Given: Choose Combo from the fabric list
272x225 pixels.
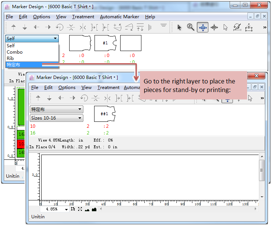Looking at the screenshot, I should (15, 52).
